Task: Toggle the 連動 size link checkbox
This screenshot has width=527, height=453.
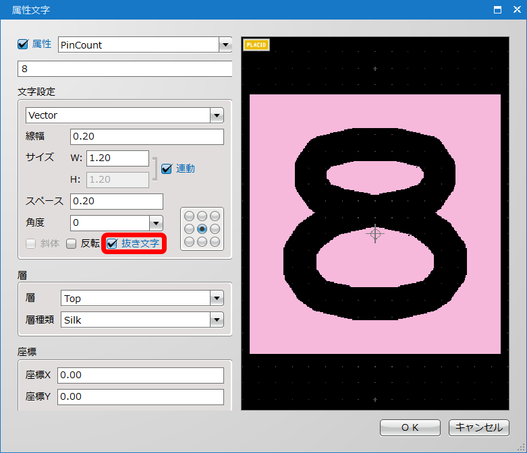Action: point(167,169)
